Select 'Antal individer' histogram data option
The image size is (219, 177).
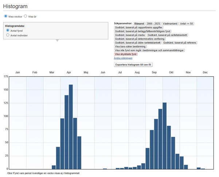coord(8,35)
